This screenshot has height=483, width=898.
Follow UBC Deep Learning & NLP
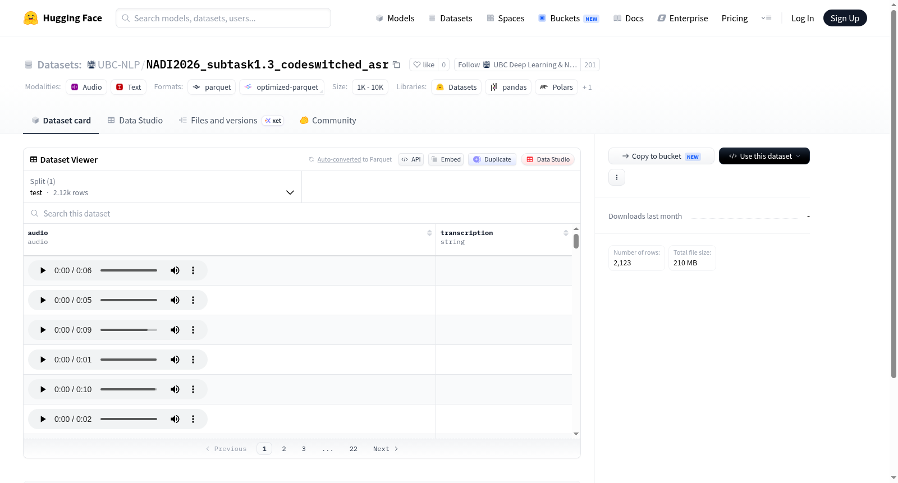[517, 65]
